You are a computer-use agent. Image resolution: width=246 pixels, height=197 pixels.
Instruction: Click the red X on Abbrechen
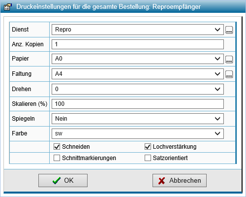point(161,181)
